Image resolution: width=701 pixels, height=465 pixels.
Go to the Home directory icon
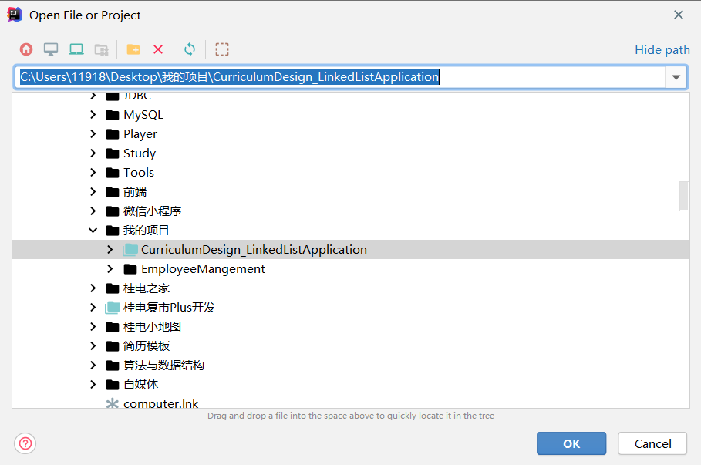[26, 49]
